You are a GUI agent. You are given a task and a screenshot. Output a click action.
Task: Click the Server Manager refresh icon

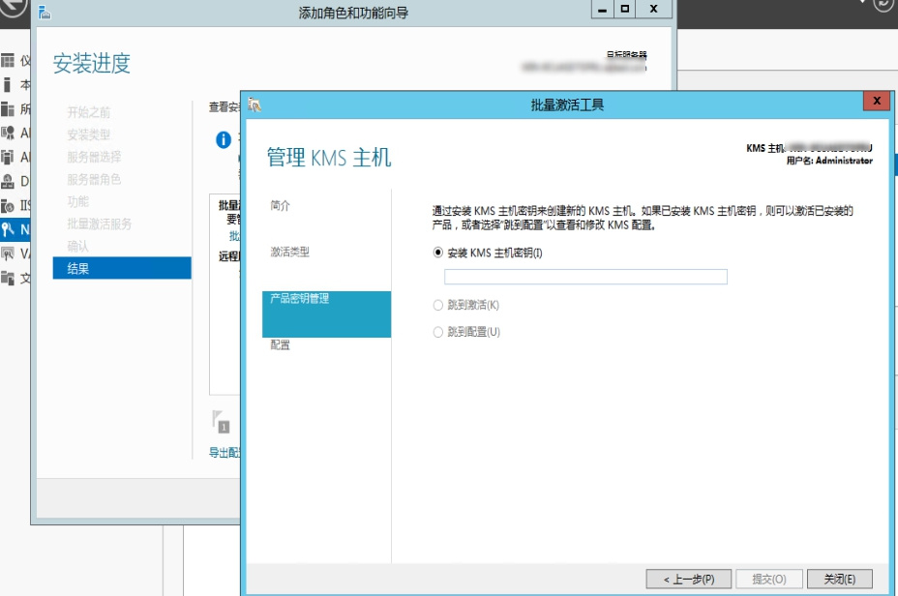tap(884, 5)
